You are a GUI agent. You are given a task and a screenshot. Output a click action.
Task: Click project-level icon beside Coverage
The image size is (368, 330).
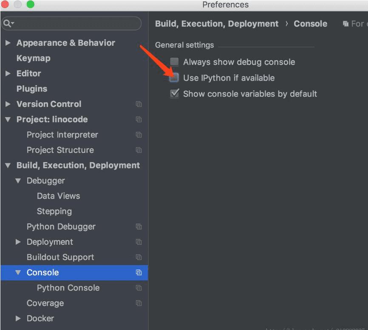point(139,303)
